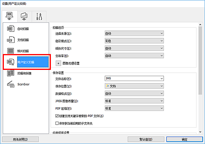The width and height of the screenshot is (205, 144).
Task: Expand 图像处理设置 with the plus button
Action: [x=58, y=63]
